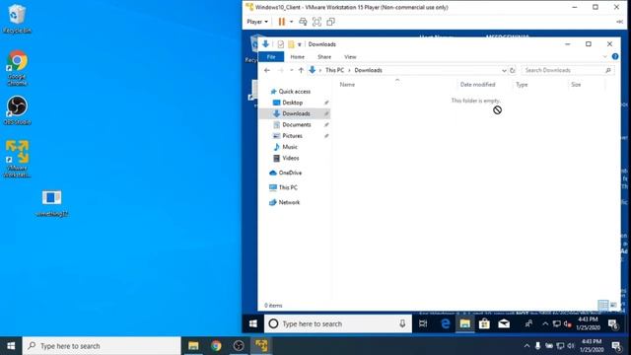This screenshot has width=631, height=355.
Task: Select Network in the navigation pane
Action: [x=289, y=202]
